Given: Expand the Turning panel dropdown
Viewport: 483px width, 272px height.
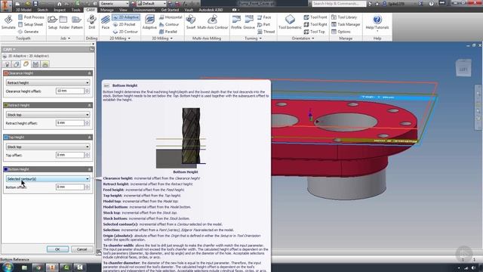Looking at the screenshot, I should tap(253, 39).
